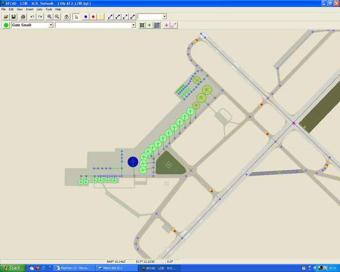Image resolution: width=340 pixels, height=272 pixels.
Task: Select the arrow pointer tool
Action: coord(76,16)
